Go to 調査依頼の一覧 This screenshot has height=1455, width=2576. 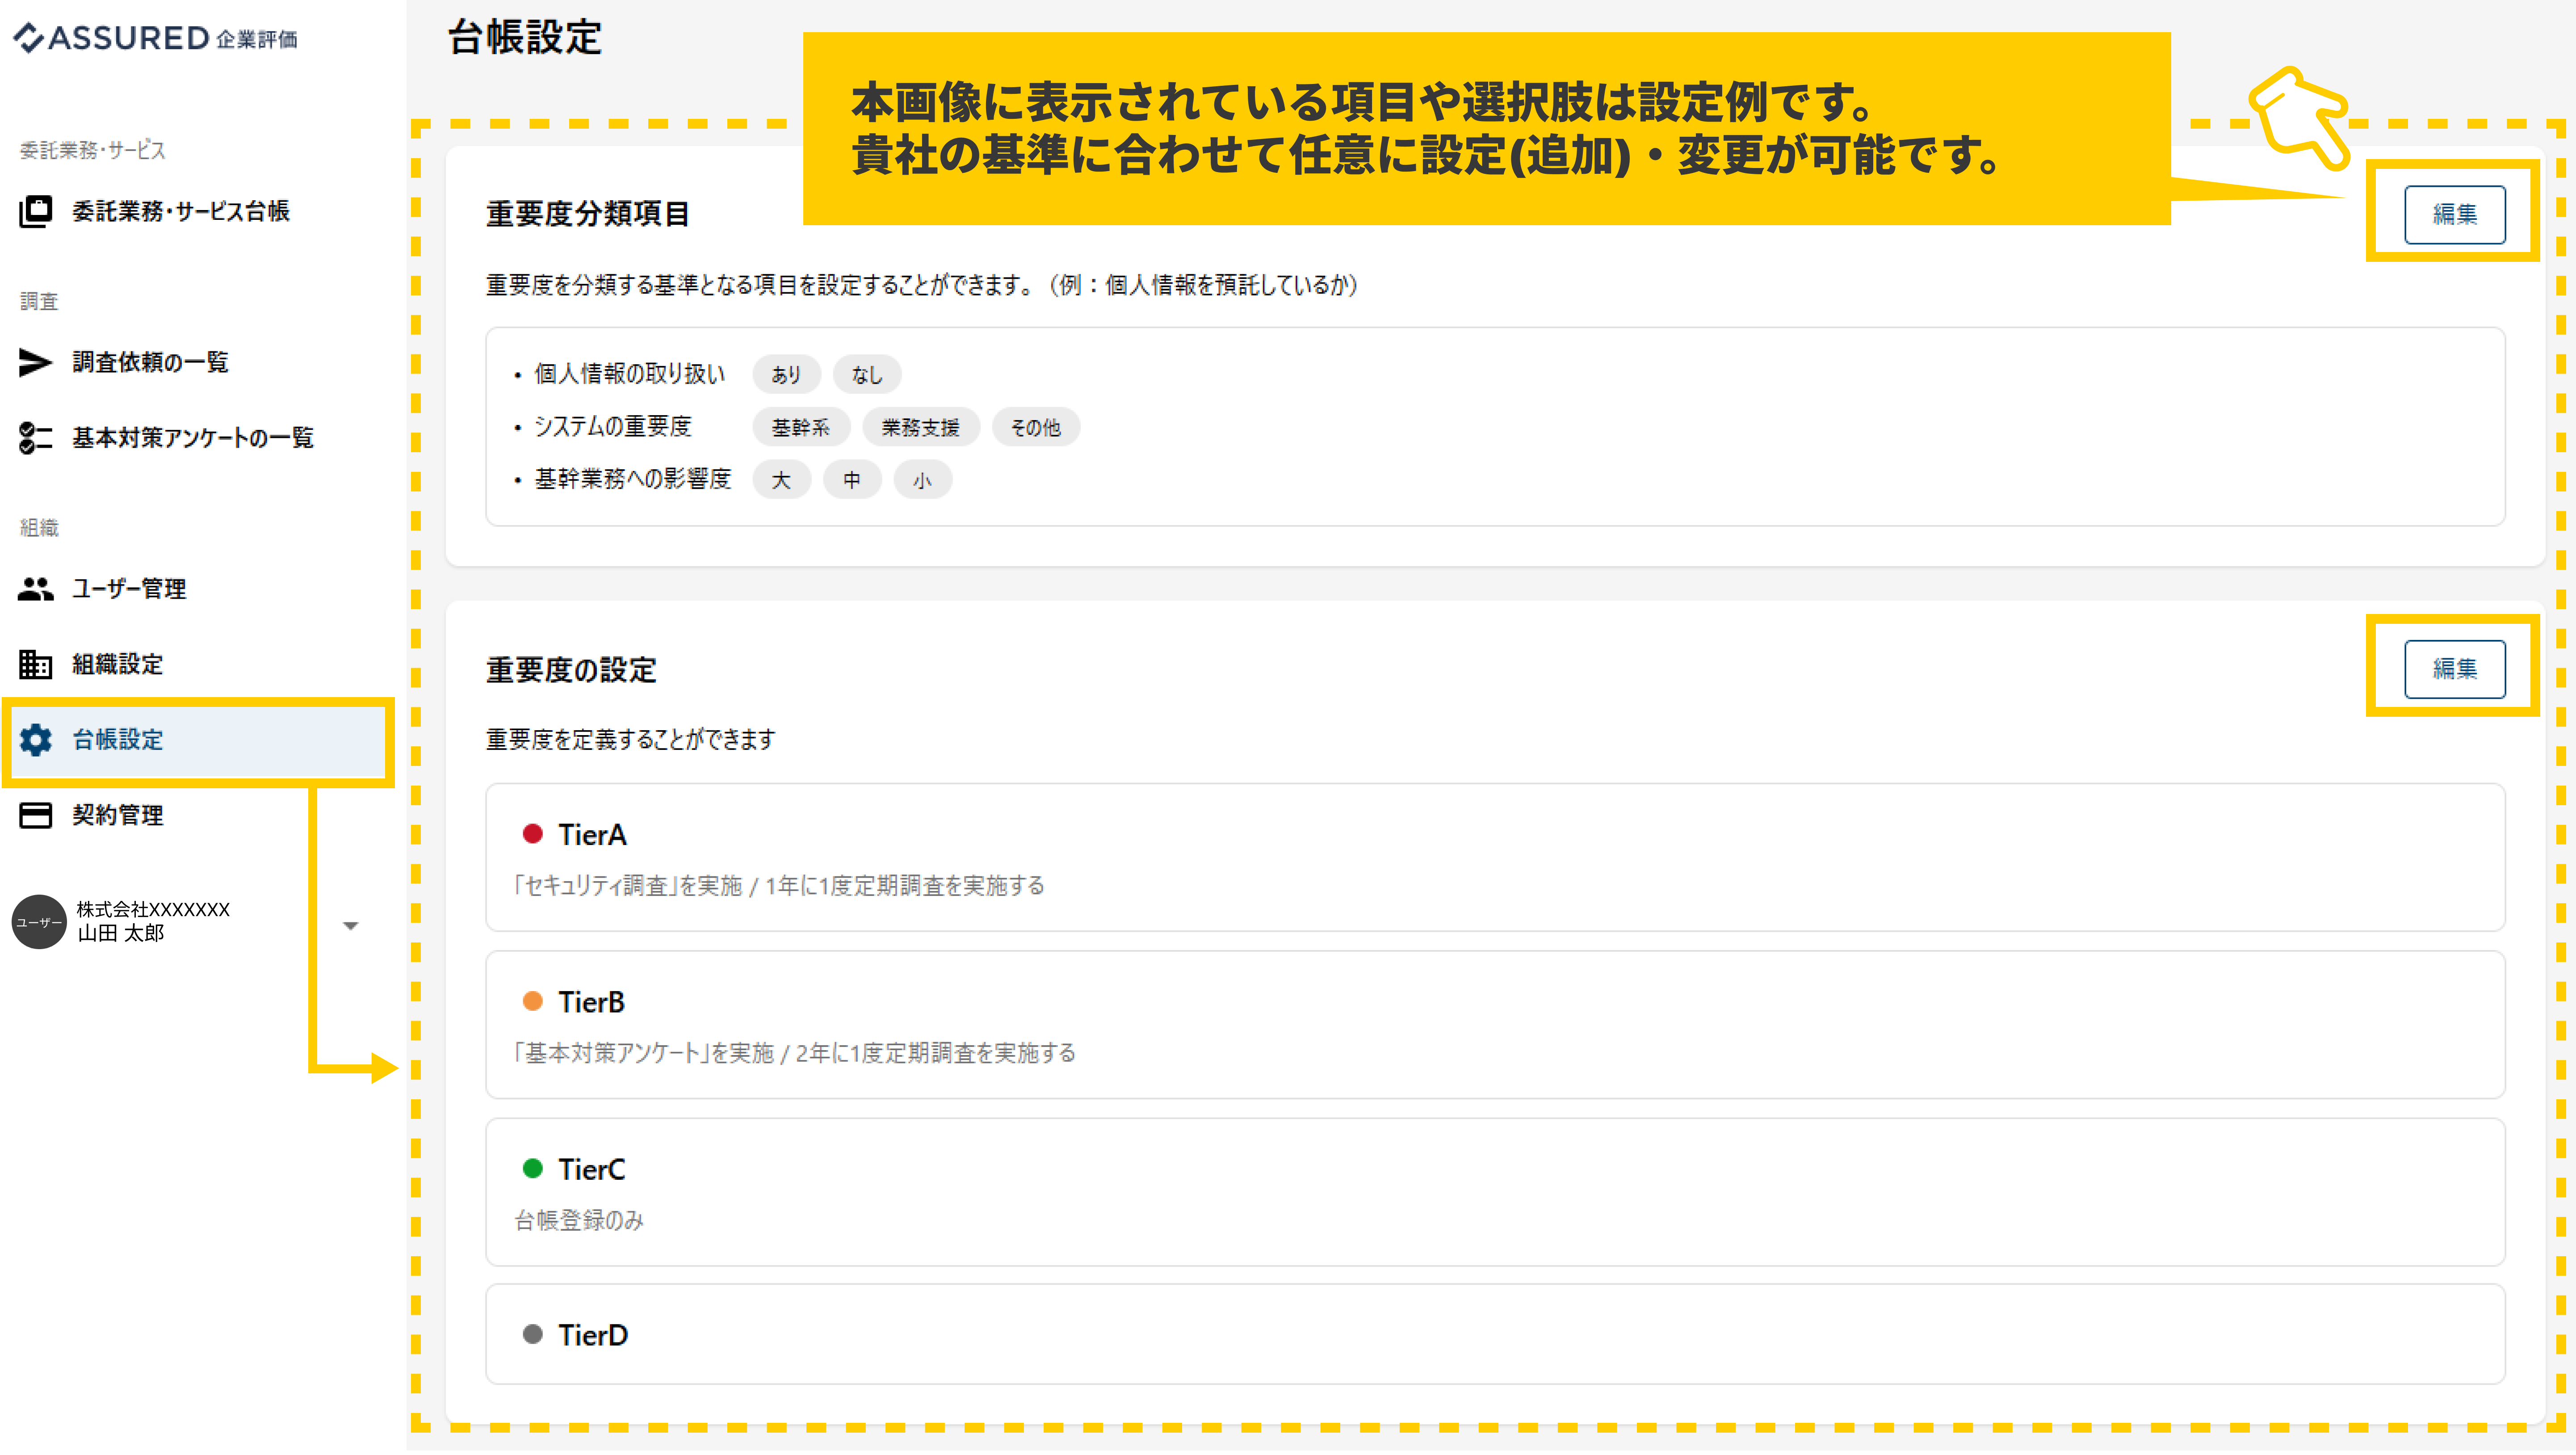151,363
